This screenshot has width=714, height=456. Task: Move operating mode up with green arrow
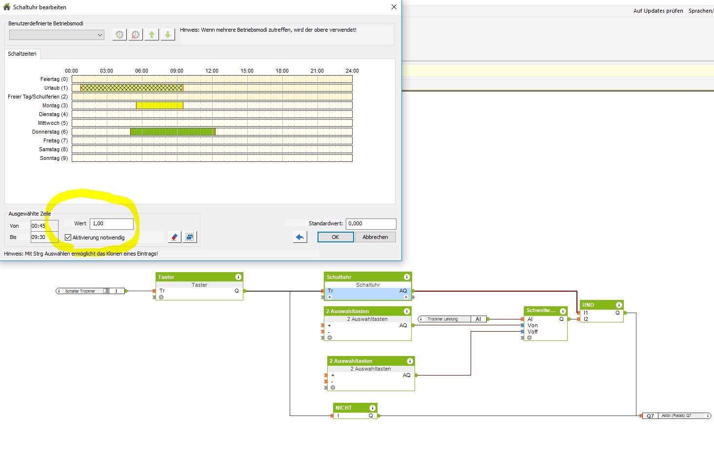click(152, 35)
